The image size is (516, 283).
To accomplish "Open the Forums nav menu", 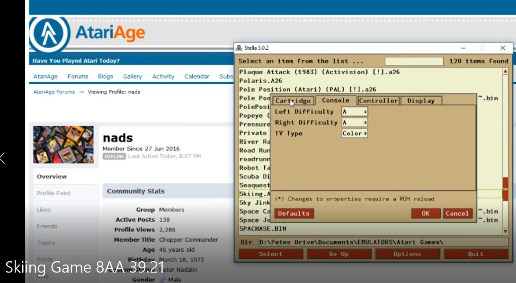I will click(x=78, y=76).
